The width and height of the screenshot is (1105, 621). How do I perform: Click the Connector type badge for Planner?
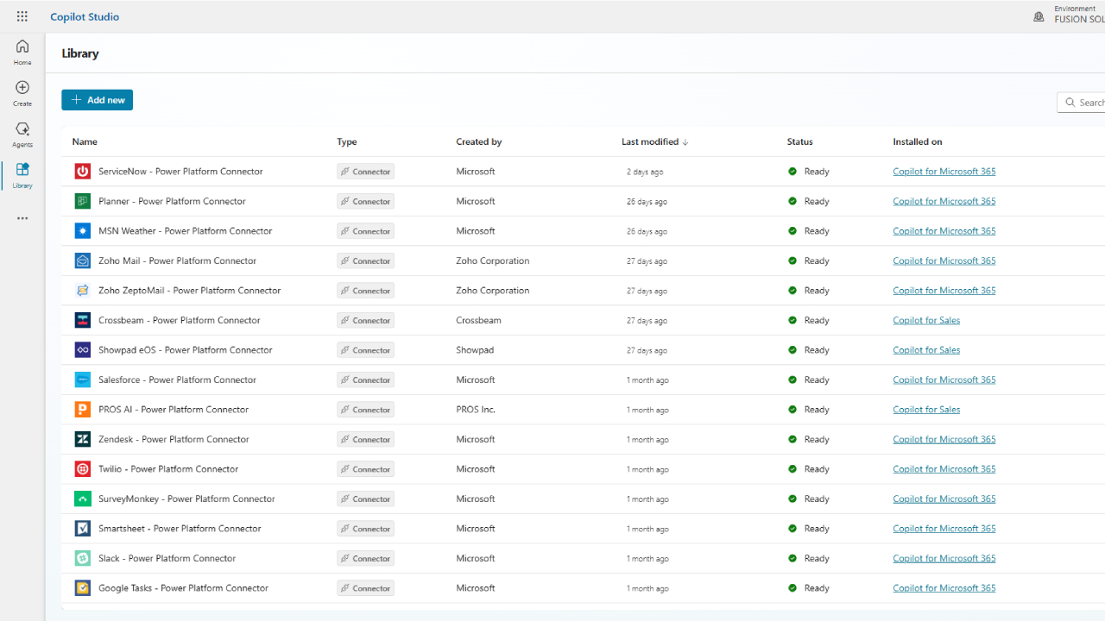(x=365, y=201)
